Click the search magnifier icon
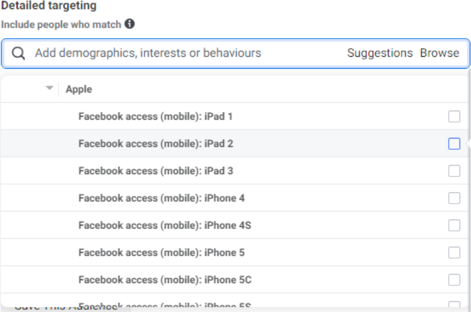The width and height of the screenshot is (471, 312). click(x=18, y=53)
